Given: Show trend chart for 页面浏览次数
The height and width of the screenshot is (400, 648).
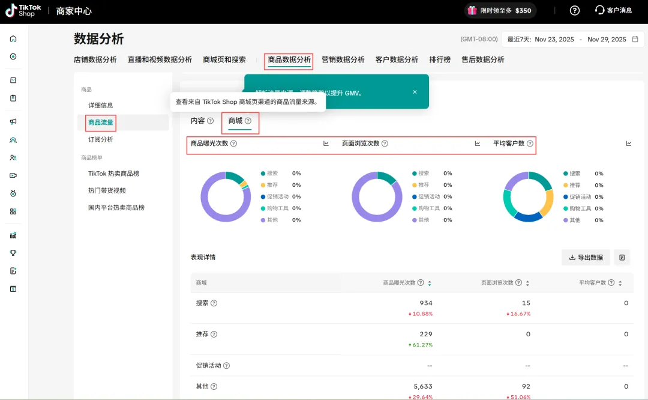Looking at the screenshot, I should tap(478, 144).
